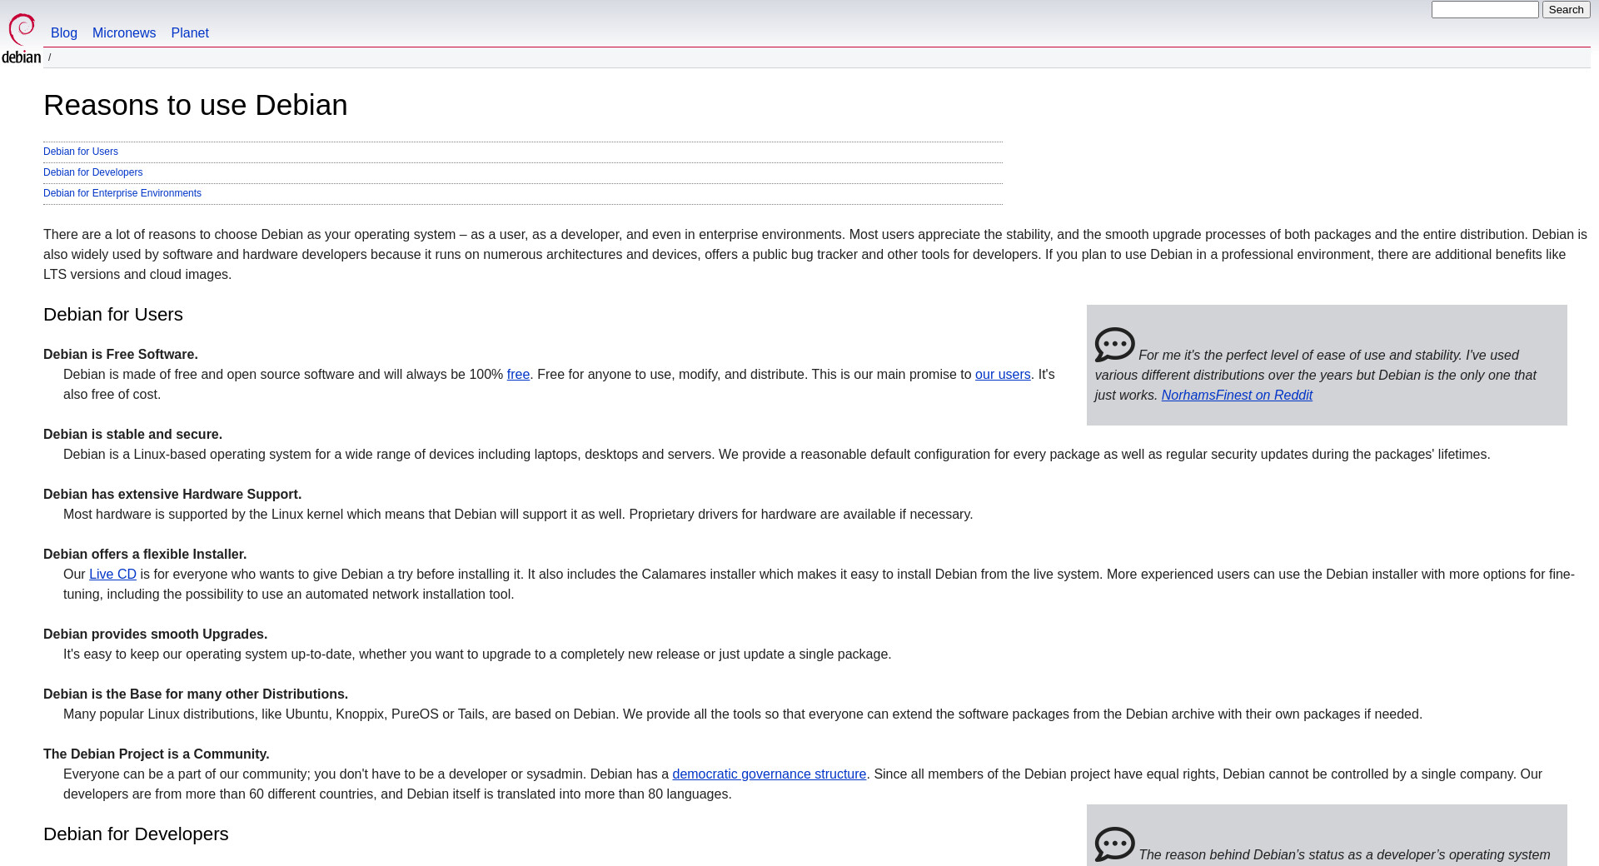Image resolution: width=1599 pixels, height=866 pixels.
Task: Click the speech bubble icon in first quote
Action: point(1114,345)
